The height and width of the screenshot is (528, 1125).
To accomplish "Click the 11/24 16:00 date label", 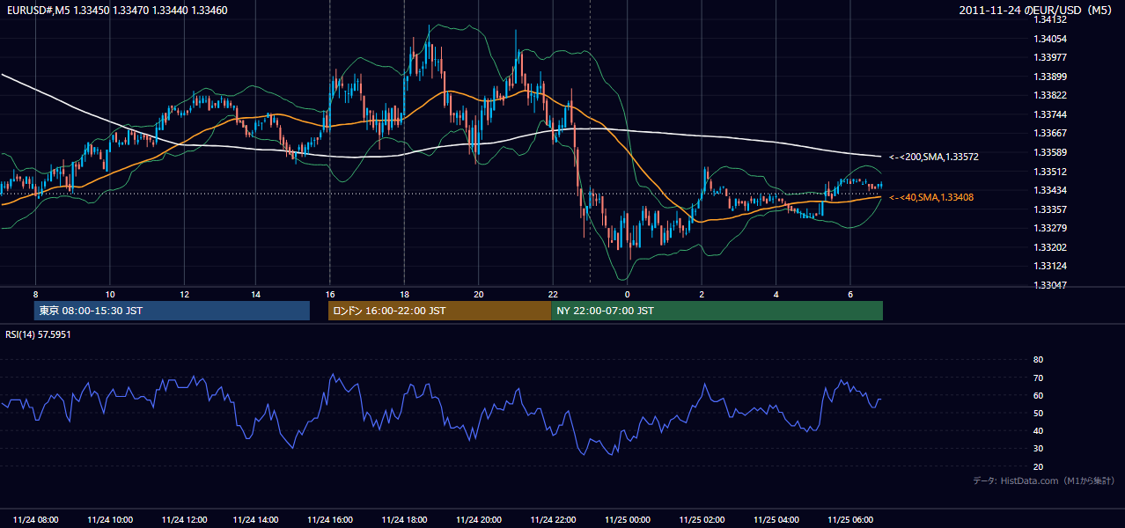I will tap(330, 520).
